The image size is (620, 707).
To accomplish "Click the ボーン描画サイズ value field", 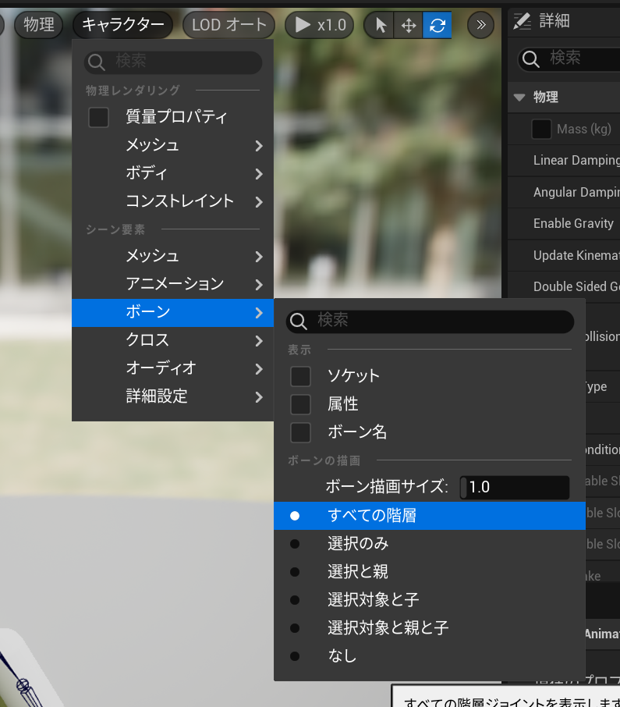I will pyautogui.click(x=515, y=488).
